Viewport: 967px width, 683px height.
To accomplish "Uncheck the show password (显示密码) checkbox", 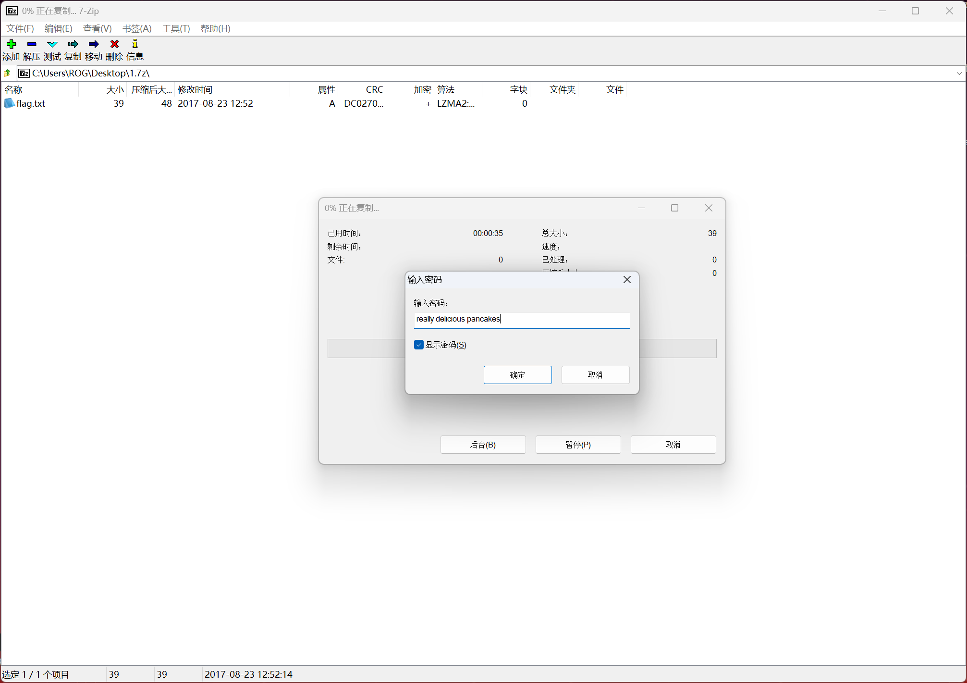I will pos(419,345).
